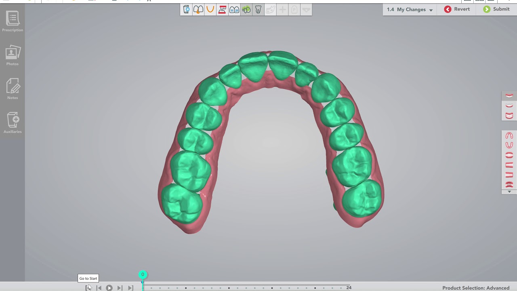Switch to fourth side view of teeth
This screenshot has width=517, height=291.
[x=509, y=165]
